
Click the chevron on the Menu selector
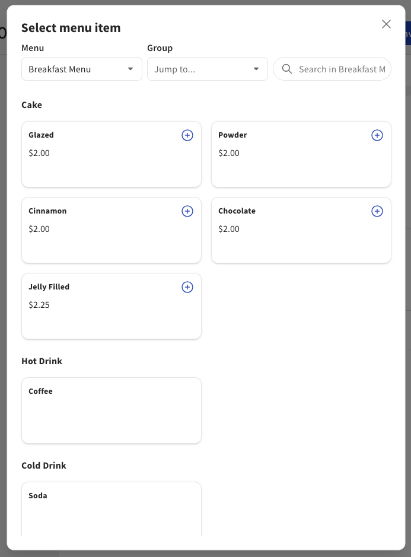coord(130,69)
